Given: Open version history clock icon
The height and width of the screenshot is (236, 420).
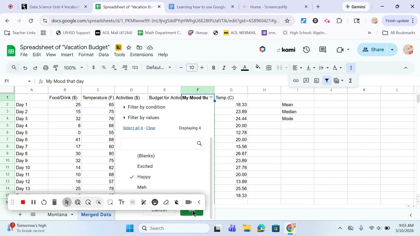Looking at the screenshot, I should (306, 50).
